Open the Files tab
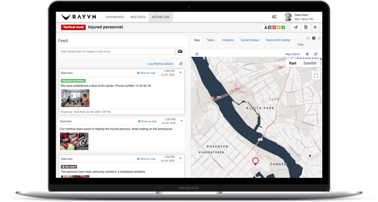 300,45
